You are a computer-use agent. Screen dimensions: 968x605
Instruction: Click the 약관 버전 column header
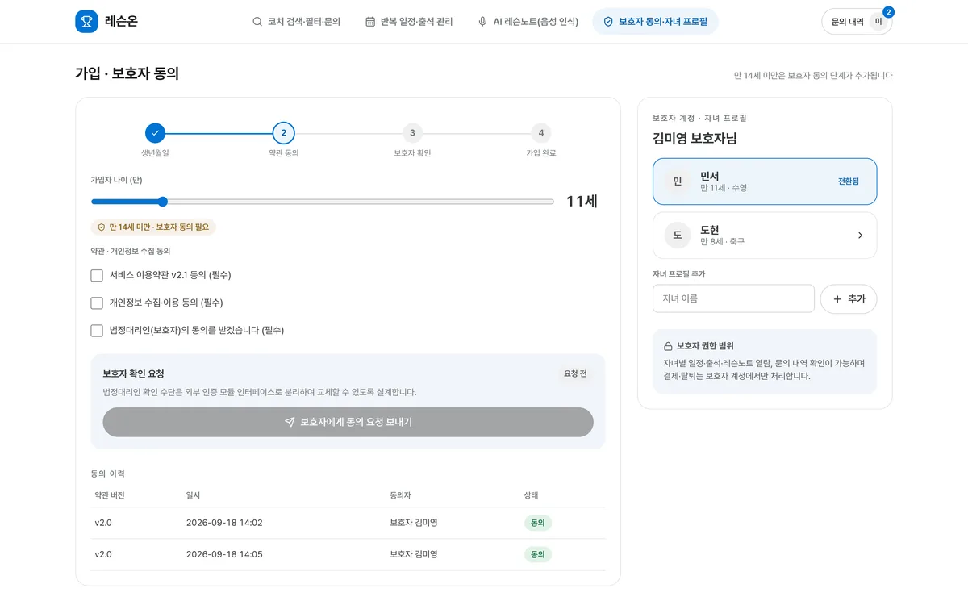tap(110, 495)
